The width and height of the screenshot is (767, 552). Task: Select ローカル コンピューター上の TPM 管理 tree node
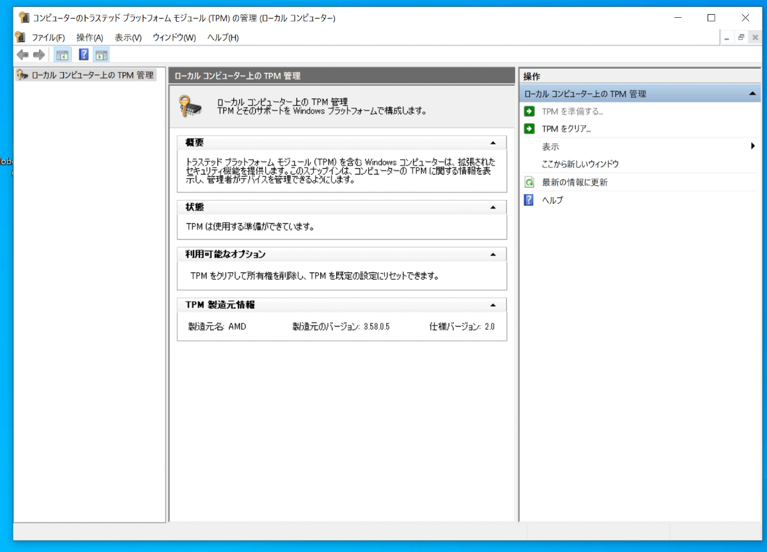pos(92,75)
